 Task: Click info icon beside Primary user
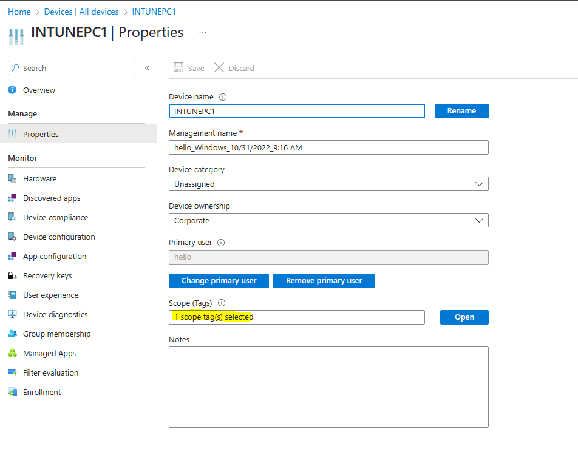coord(221,243)
